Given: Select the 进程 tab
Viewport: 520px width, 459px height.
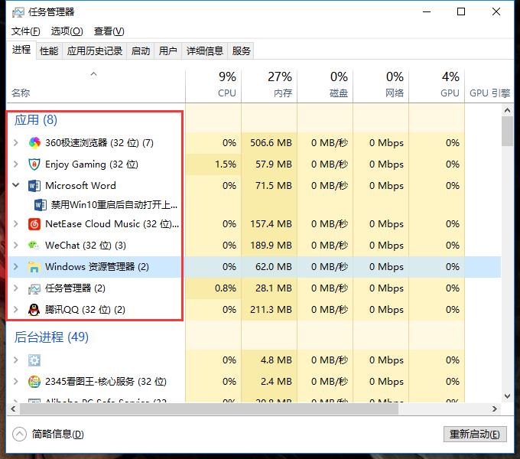Looking at the screenshot, I should pyautogui.click(x=21, y=50).
